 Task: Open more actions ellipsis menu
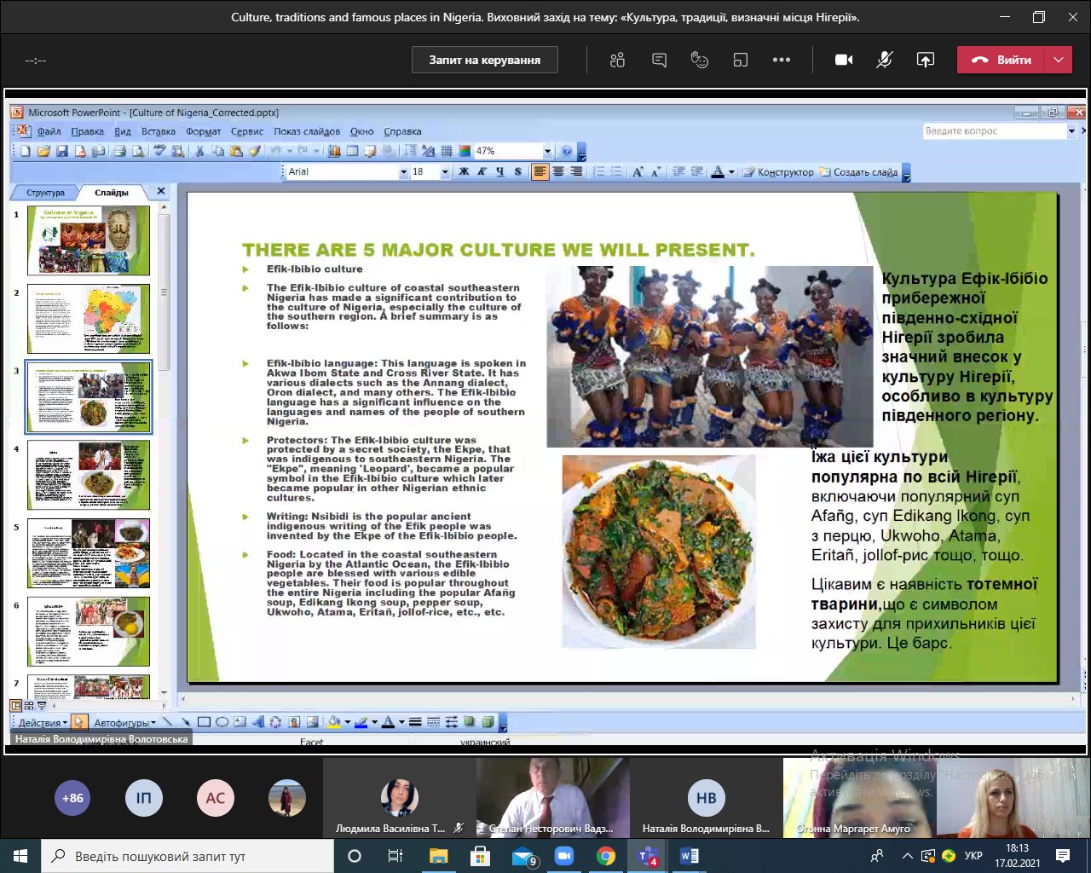pyautogui.click(x=782, y=60)
